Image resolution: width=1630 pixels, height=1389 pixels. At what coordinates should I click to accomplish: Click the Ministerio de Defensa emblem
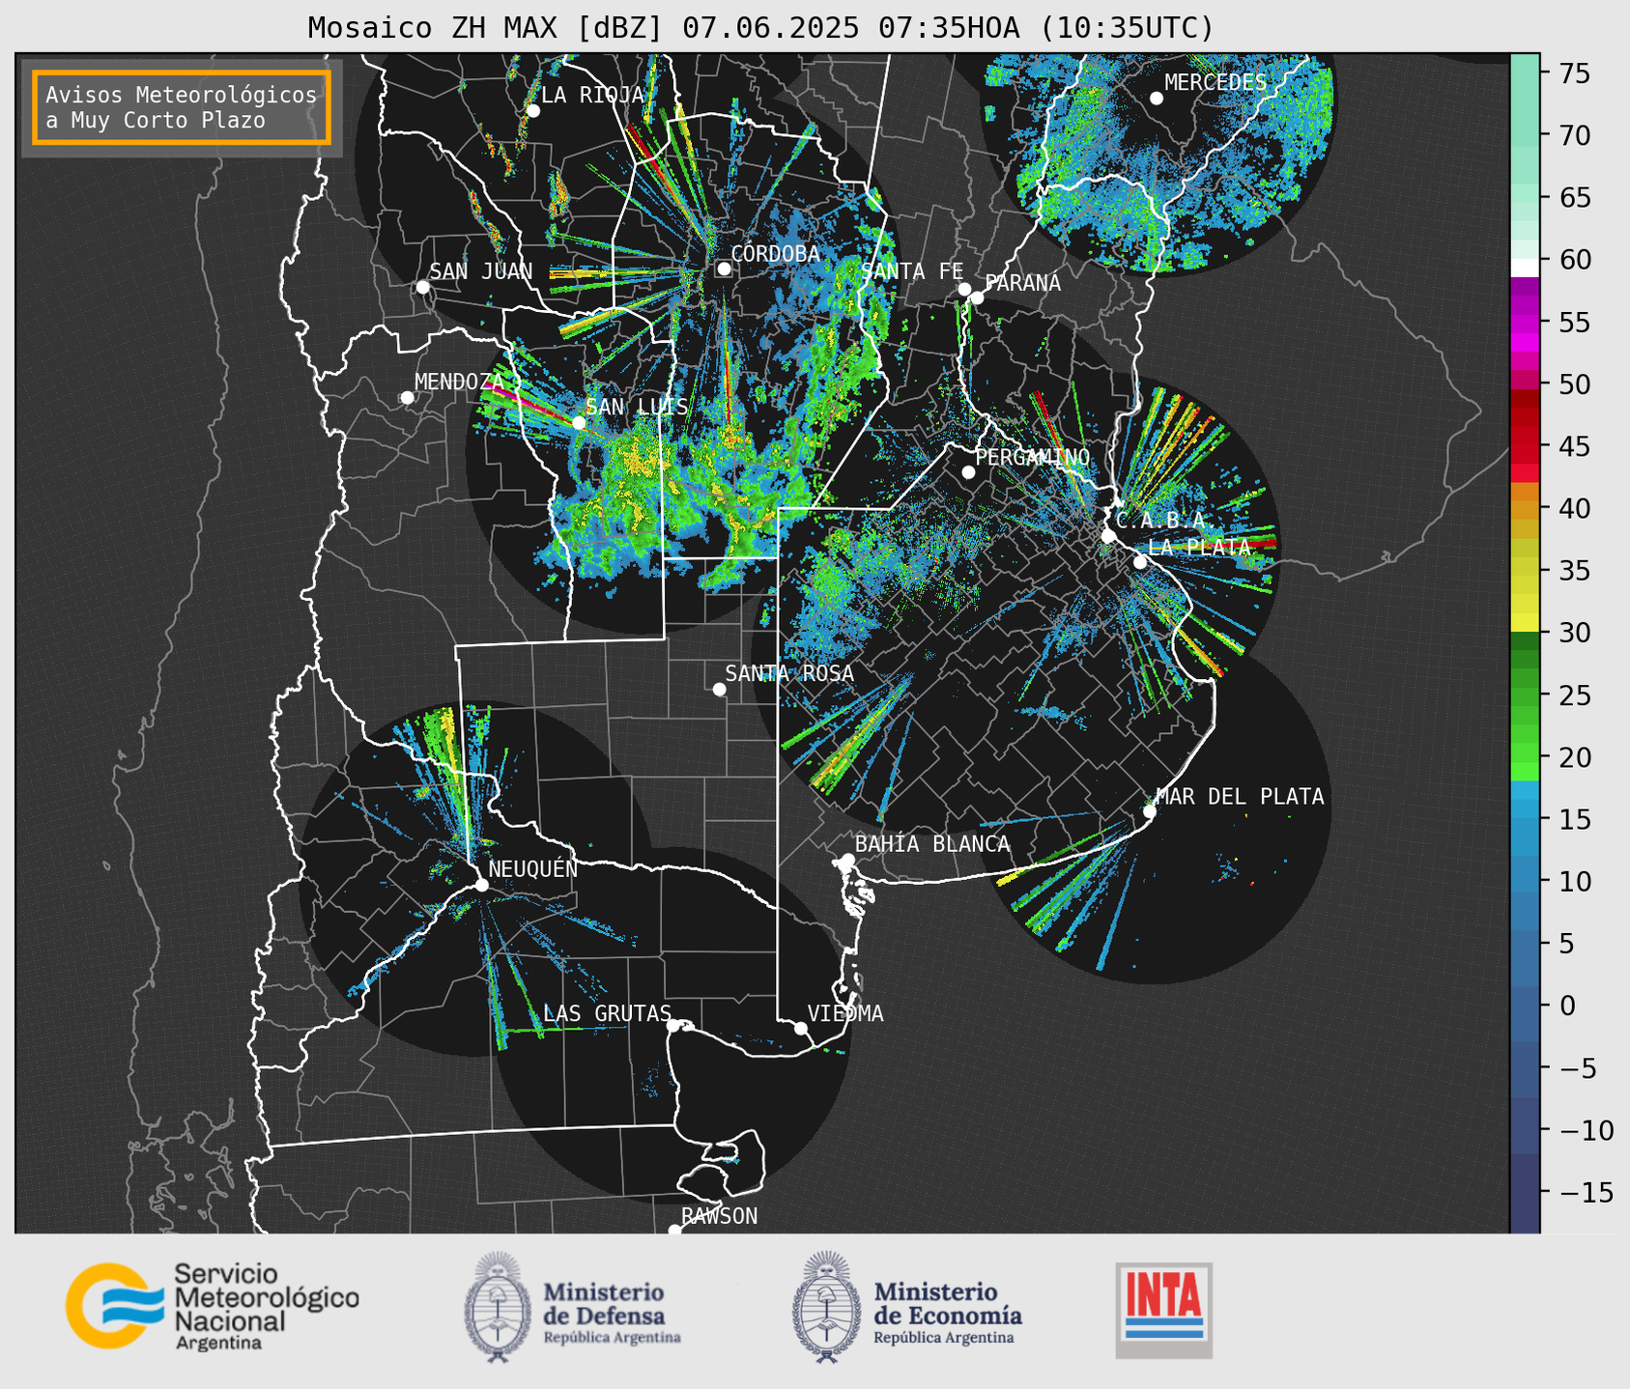point(498,1307)
